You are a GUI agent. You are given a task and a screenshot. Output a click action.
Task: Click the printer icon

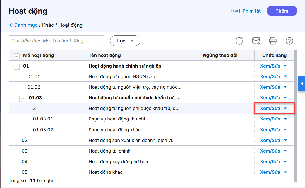(273, 41)
